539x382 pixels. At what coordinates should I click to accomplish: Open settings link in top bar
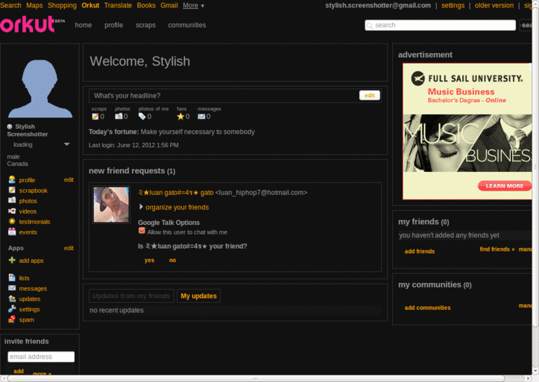click(x=453, y=5)
